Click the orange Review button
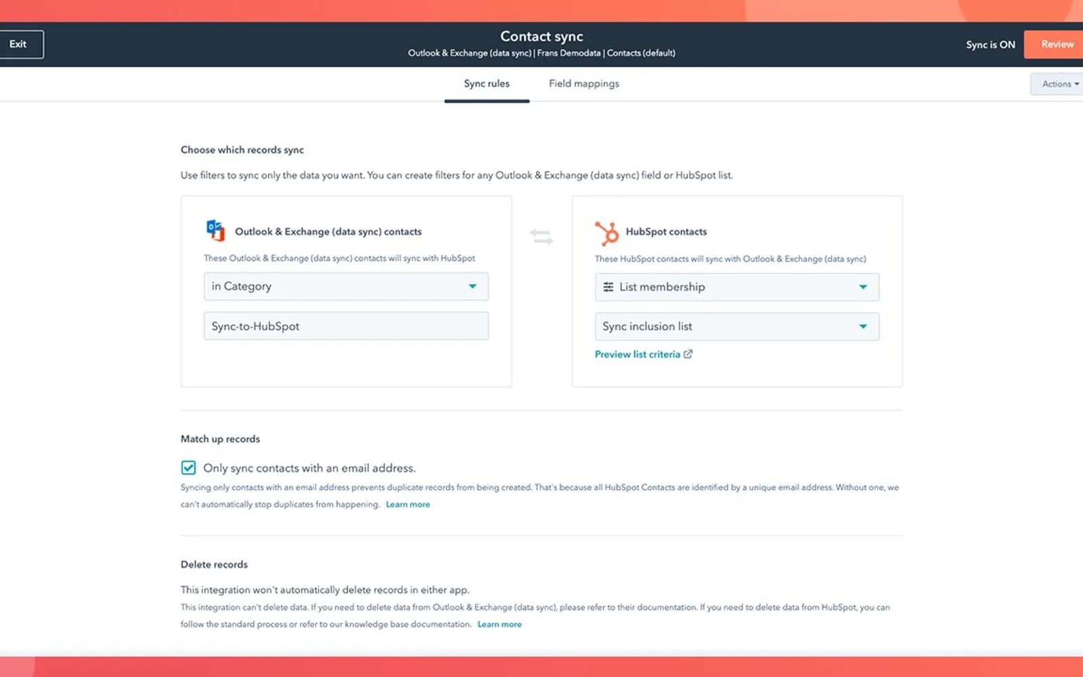 [x=1055, y=44]
